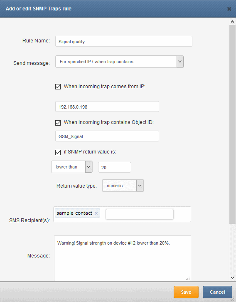Save the SNMP Traps rule
236x302 pixels.
pyautogui.click(x=186, y=292)
